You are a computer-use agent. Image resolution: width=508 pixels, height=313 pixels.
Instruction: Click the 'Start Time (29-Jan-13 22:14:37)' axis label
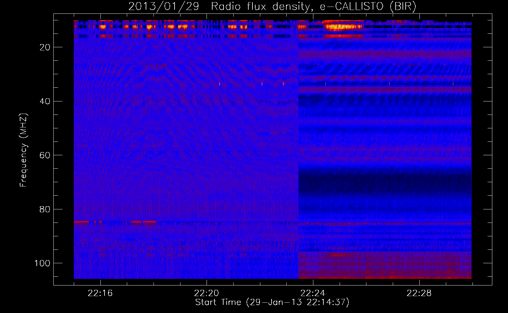point(272,302)
